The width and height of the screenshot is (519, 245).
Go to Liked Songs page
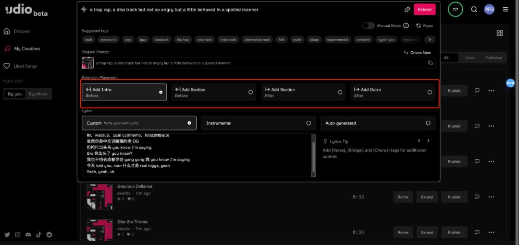coord(25,66)
